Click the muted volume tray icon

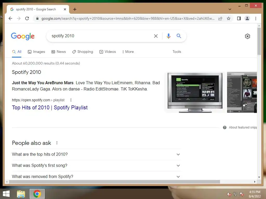tap(229, 194)
